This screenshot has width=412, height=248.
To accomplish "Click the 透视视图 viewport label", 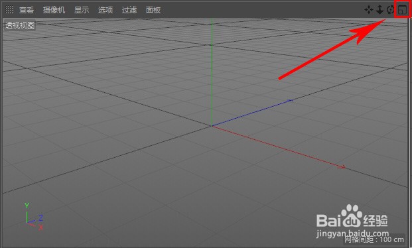I will tap(20, 25).
